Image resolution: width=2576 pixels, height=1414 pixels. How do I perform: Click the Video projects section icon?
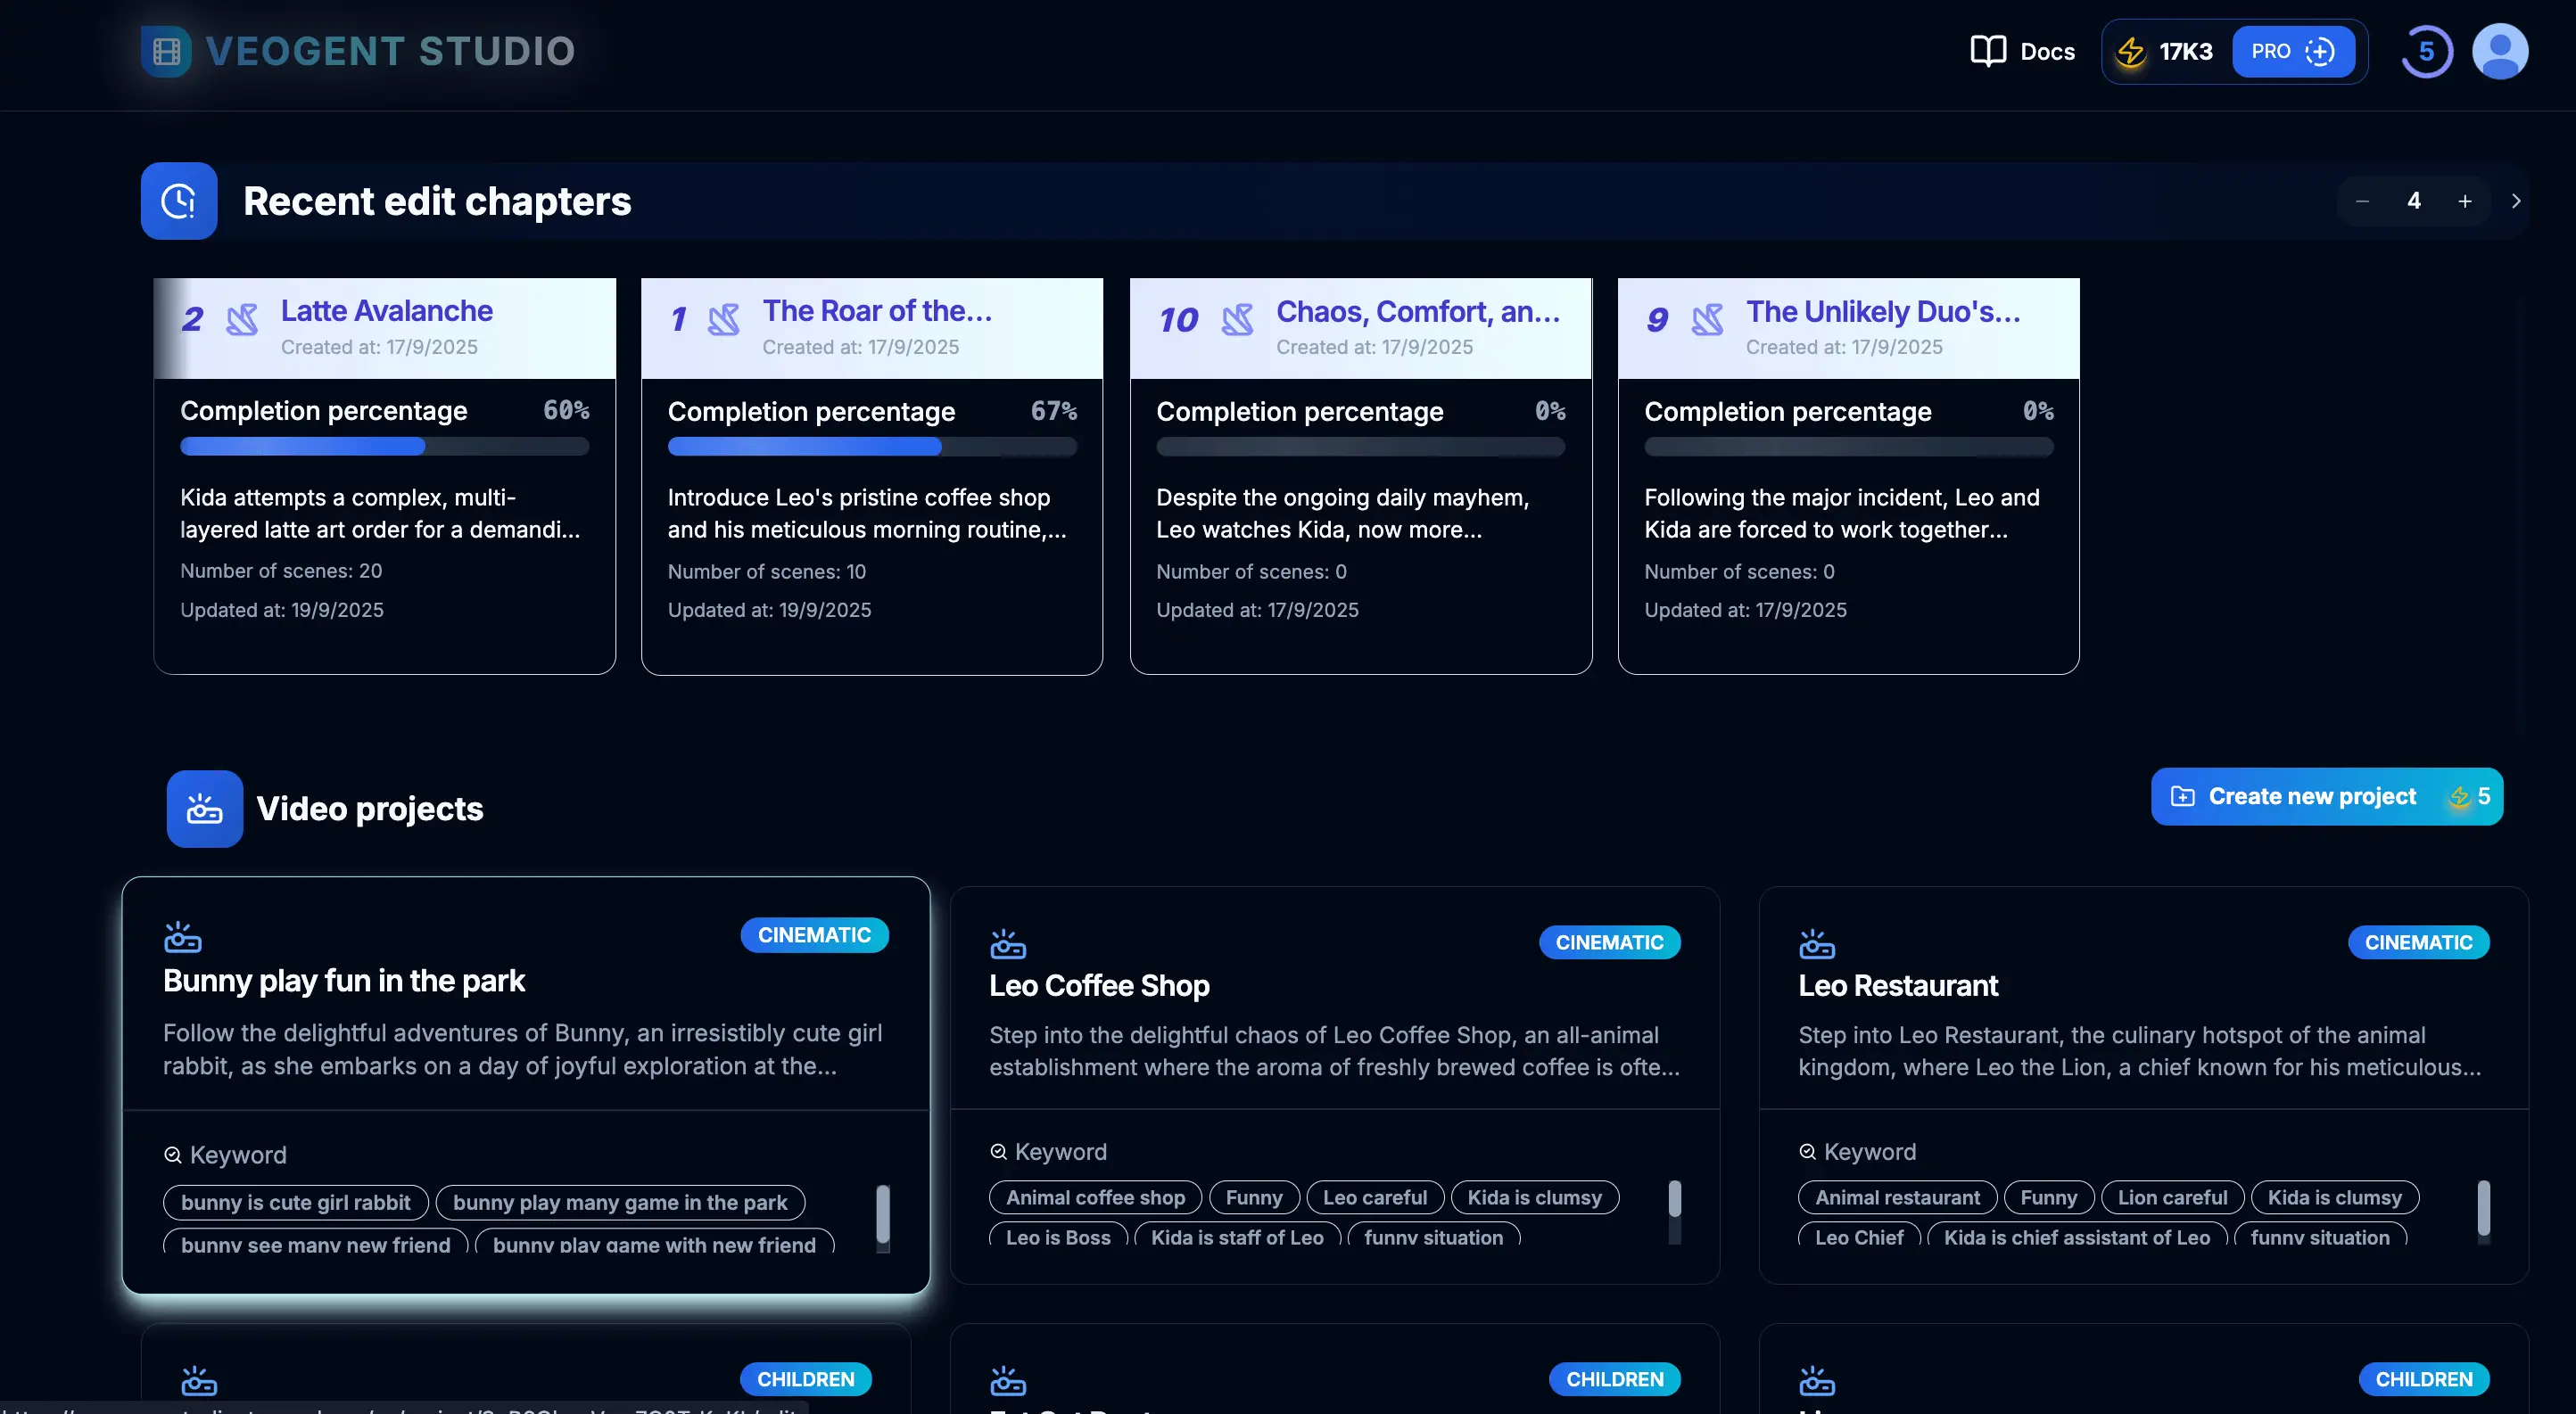pyautogui.click(x=204, y=809)
